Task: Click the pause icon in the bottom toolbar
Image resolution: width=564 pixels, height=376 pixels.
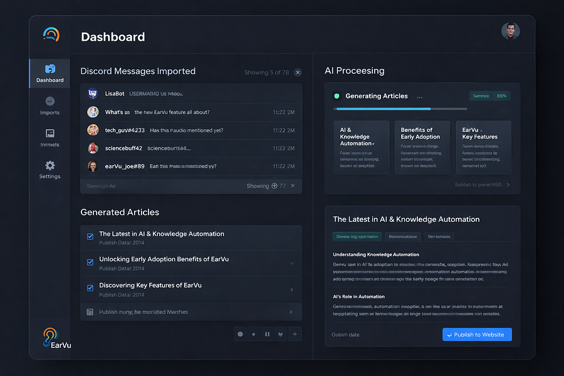Action: (267, 334)
